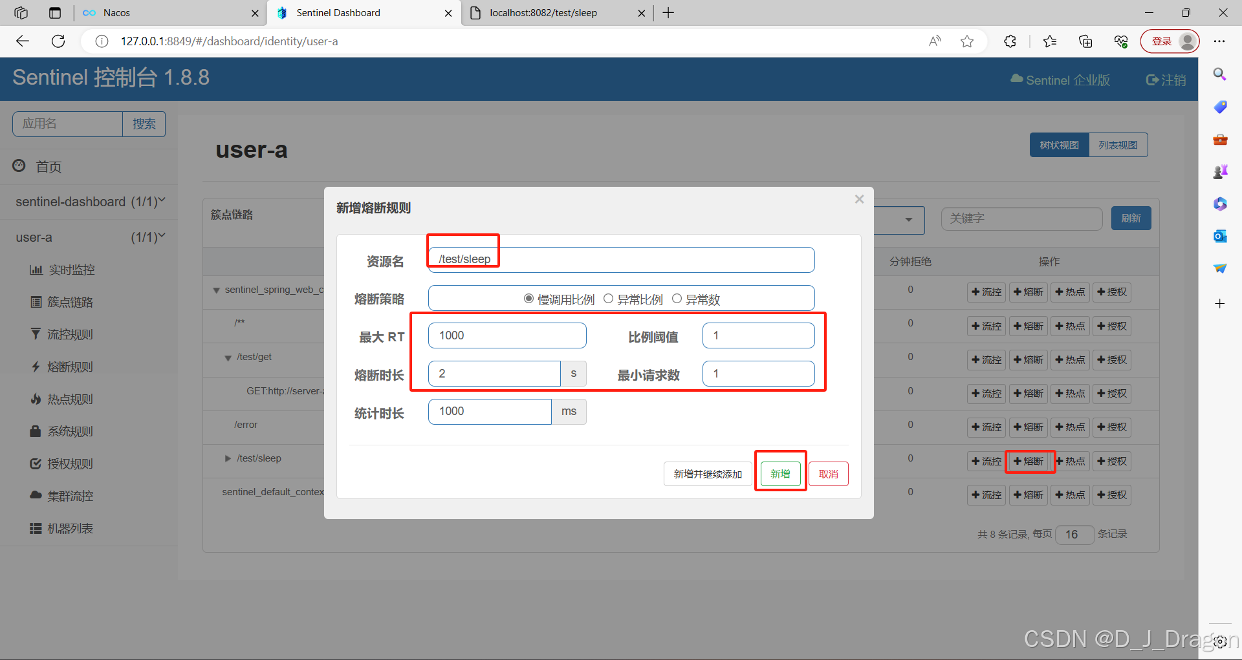Click the 熔断时长 input field
Screen dimensions: 1242x660
(x=494, y=374)
